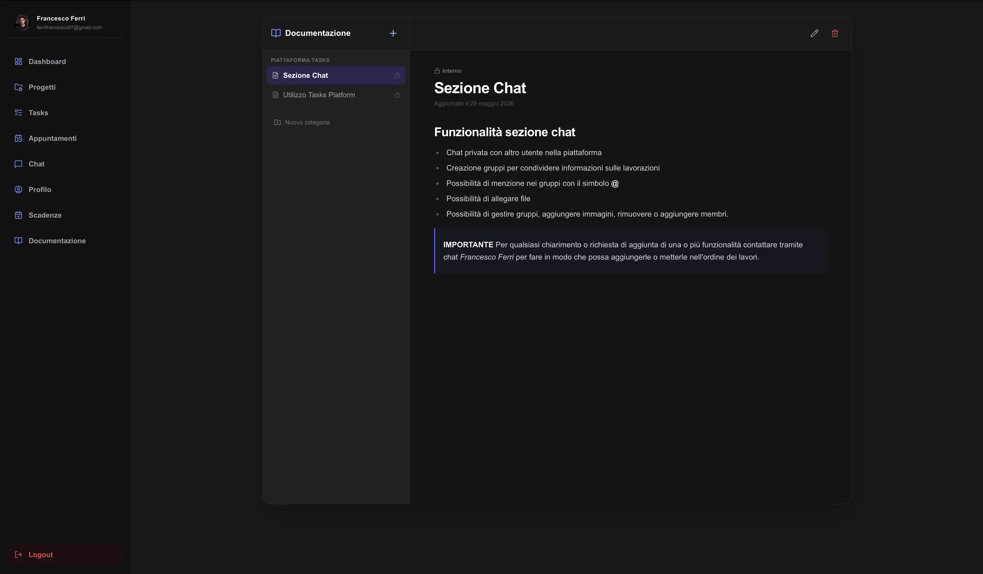Click the Appuntamenti calendar-clock icon
The image size is (983, 574).
click(18, 138)
